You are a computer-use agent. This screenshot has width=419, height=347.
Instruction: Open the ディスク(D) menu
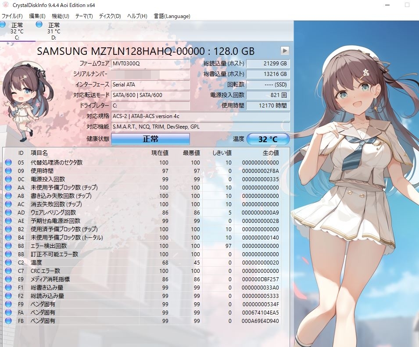[110, 16]
